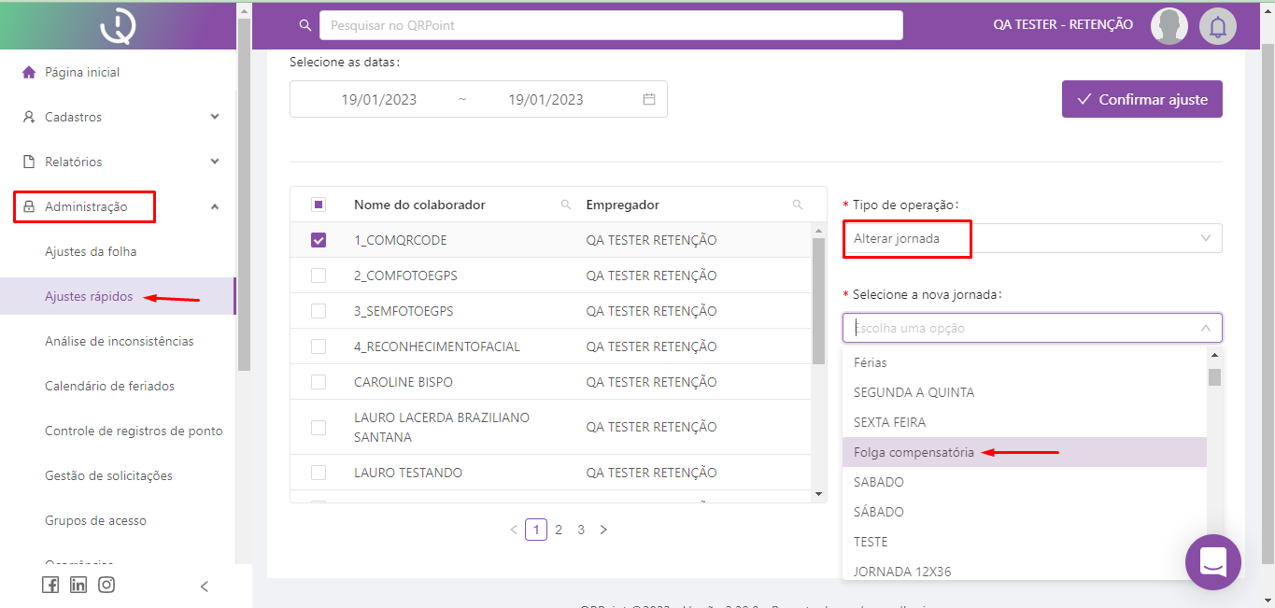Click search icon beside Nome do colaborador

pyautogui.click(x=566, y=205)
